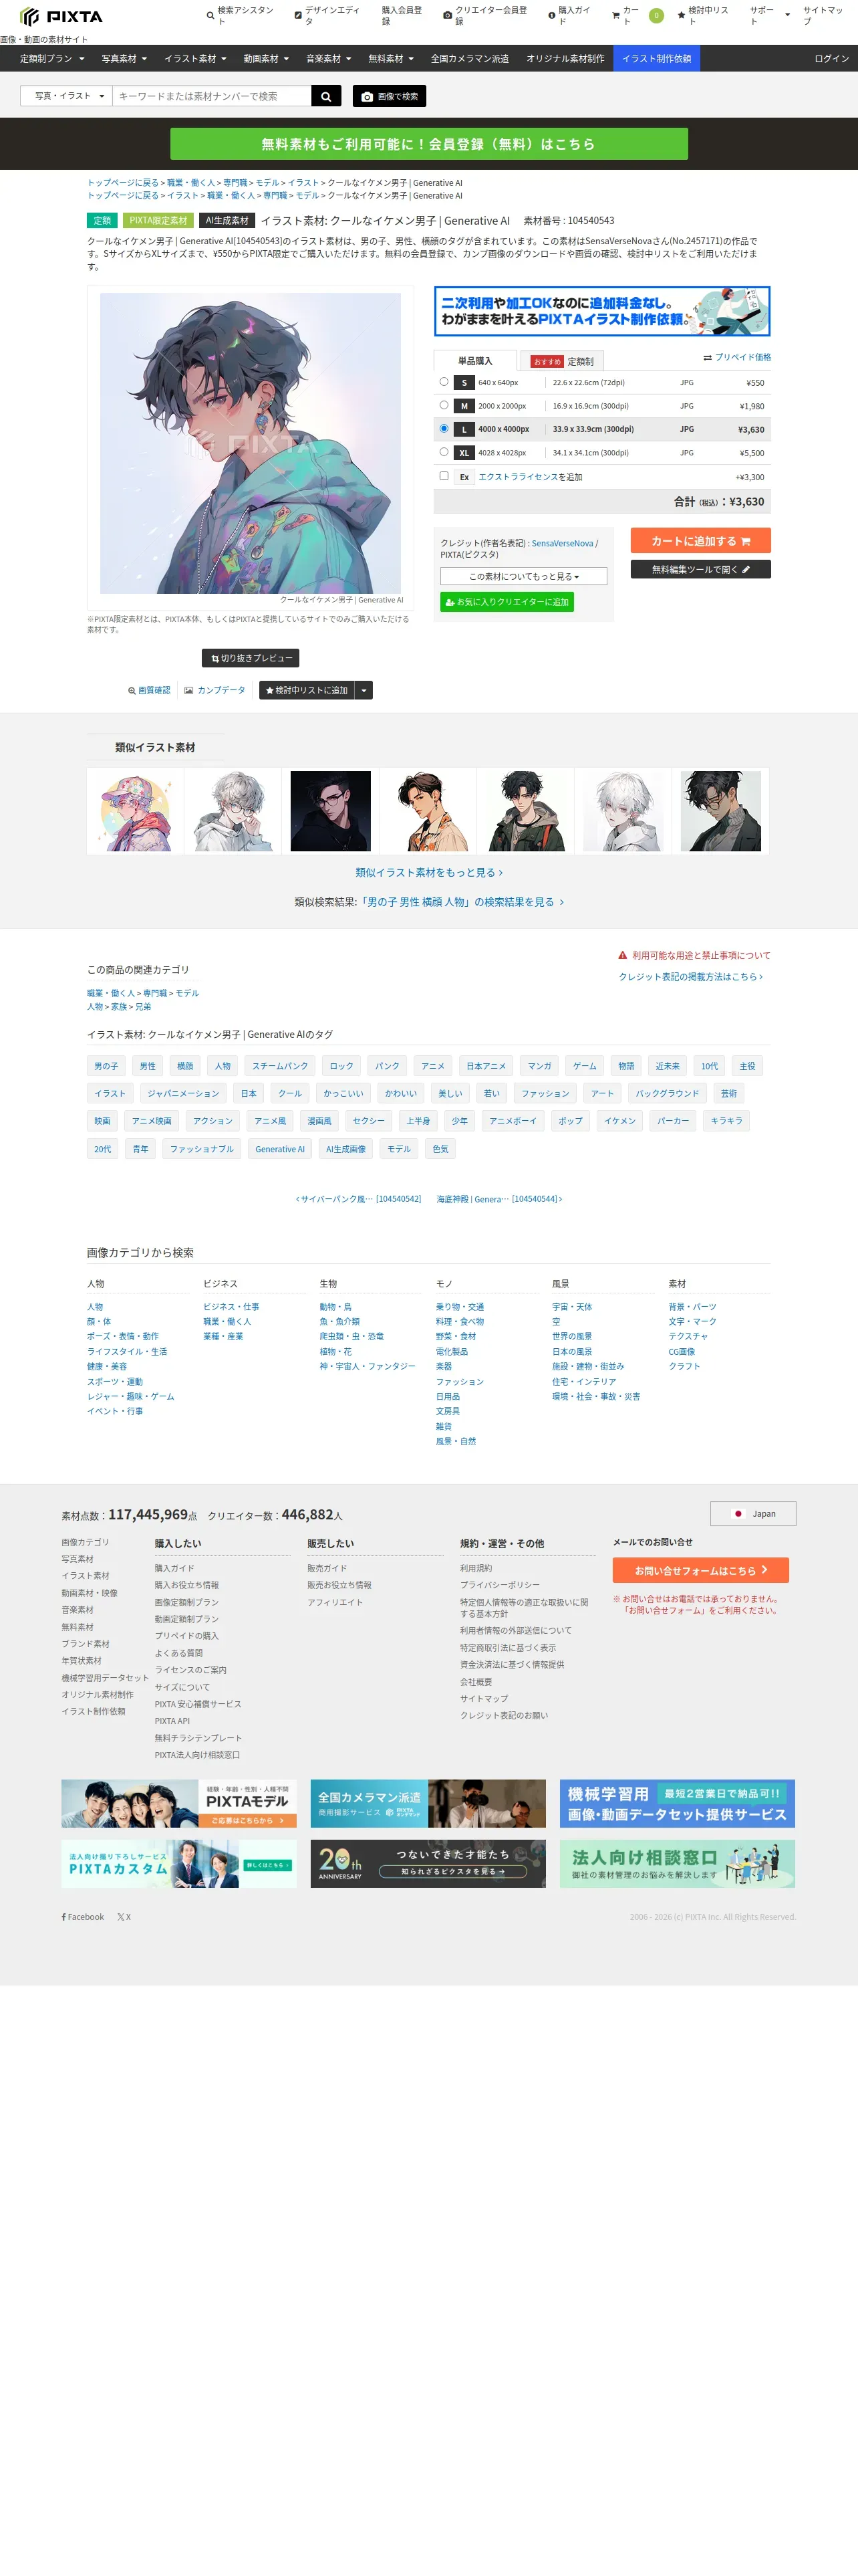Open オリジナル素材制作 menu item

[x=565, y=59]
